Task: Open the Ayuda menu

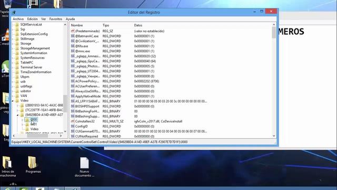Action: pyautogui.click(x=70, y=19)
